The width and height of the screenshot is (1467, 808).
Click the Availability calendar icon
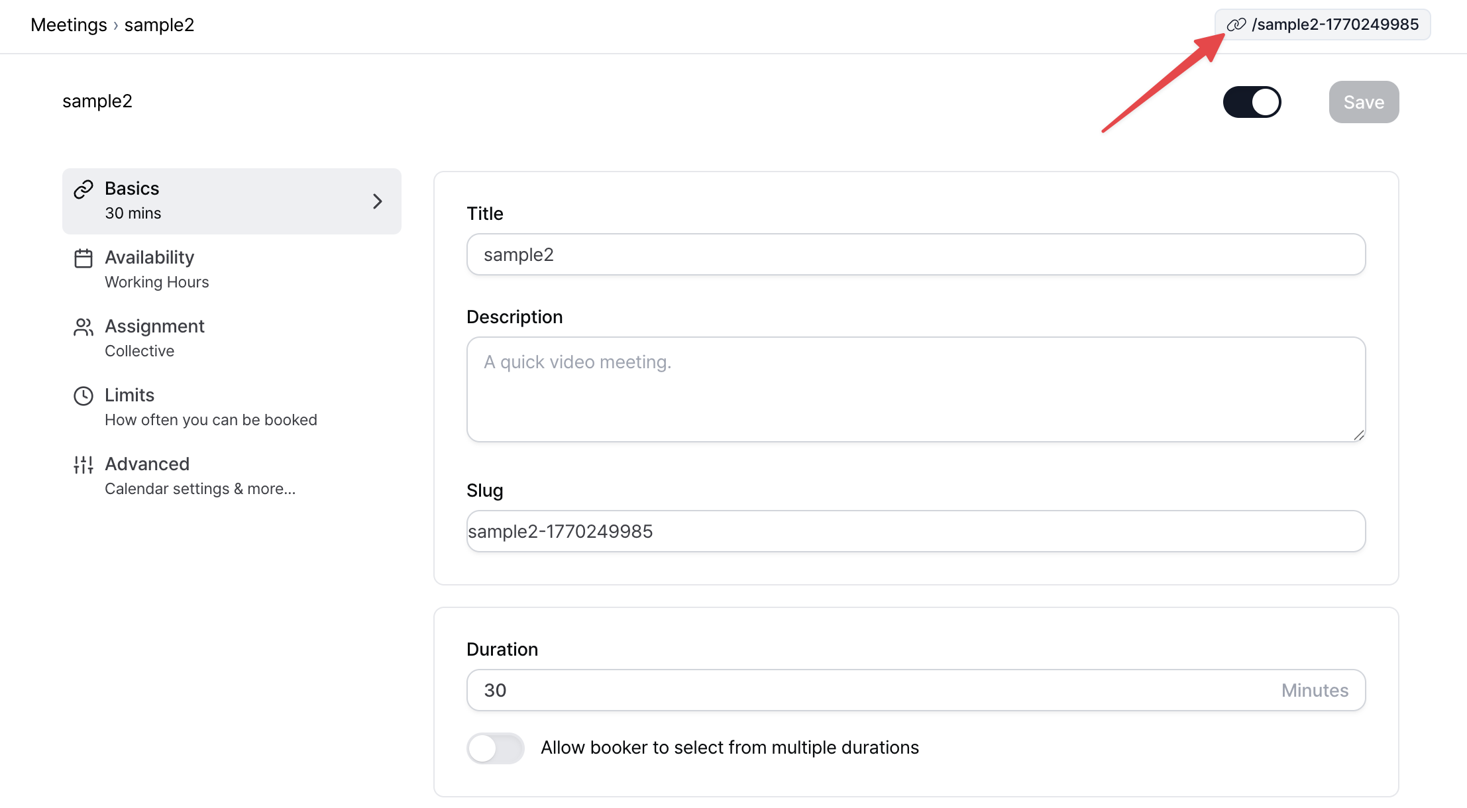coord(83,258)
